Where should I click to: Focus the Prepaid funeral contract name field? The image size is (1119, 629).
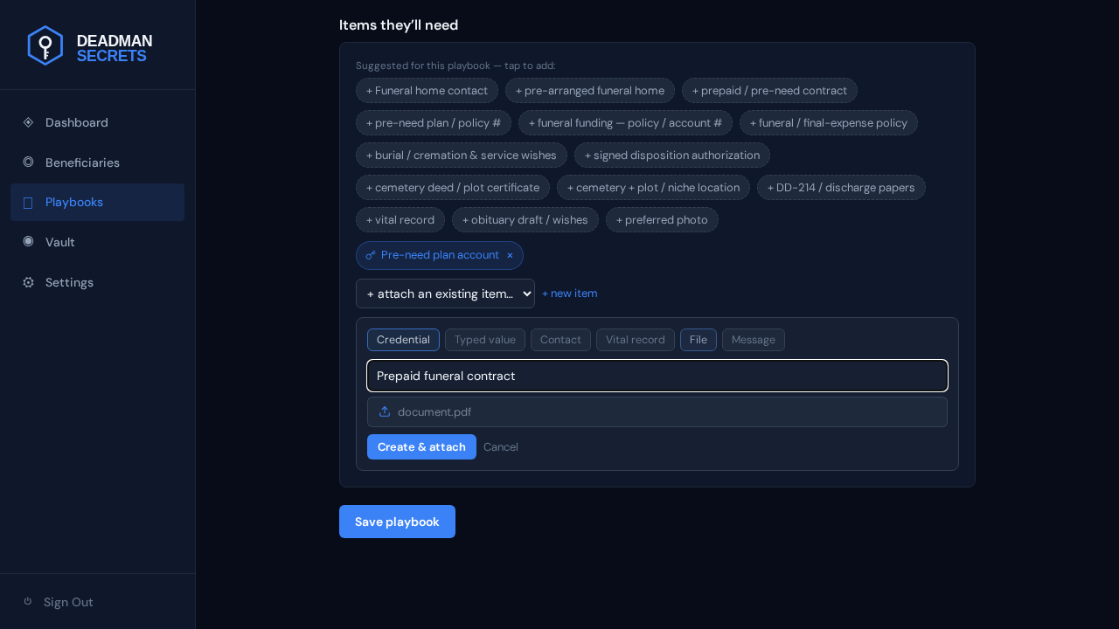click(657, 376)
